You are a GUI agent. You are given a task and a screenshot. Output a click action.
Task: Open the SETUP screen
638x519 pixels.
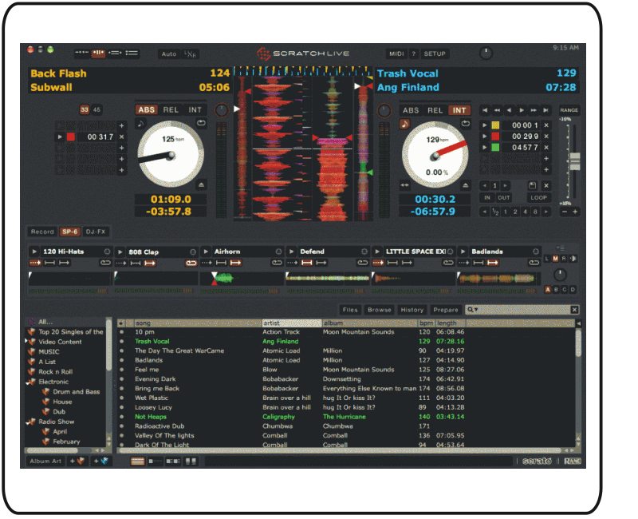[435, 53]
